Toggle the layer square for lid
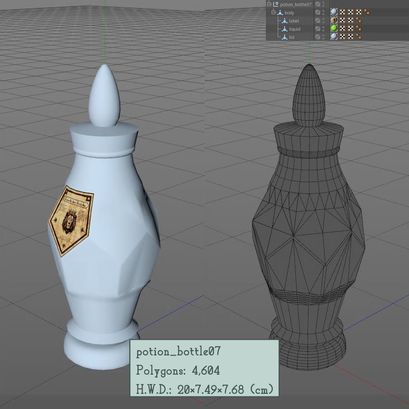This screenshot has height=409, width=409. pyautogui.click(x=317, y=37)
